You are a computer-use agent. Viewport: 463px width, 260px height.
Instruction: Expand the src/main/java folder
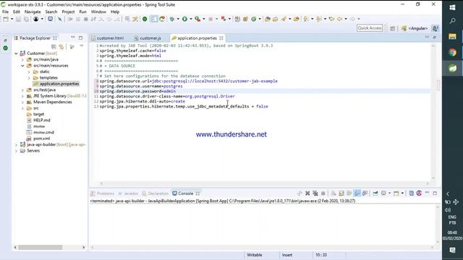point(22,59)
